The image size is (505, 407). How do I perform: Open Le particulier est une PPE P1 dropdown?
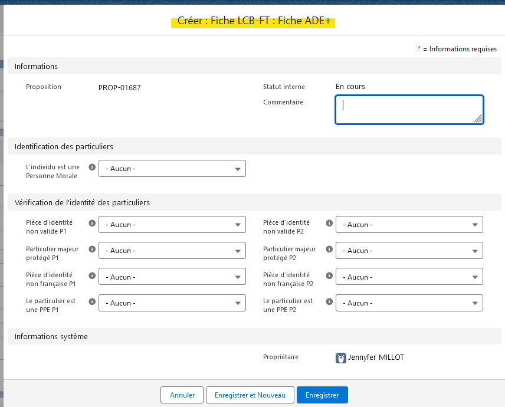[x=172, y=303]
